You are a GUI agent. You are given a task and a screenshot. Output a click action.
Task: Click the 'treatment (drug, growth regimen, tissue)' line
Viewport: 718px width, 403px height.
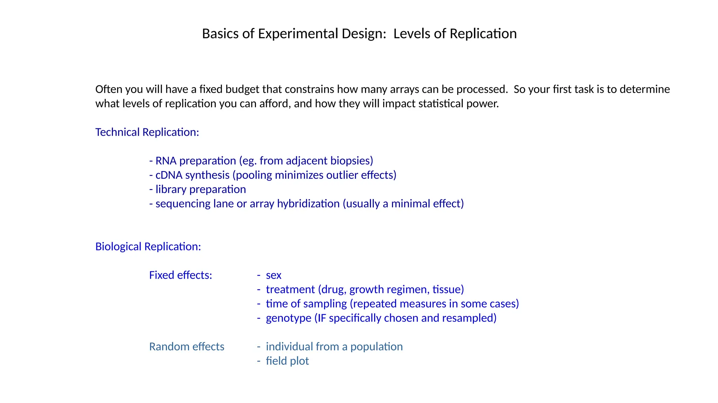pos(365,290)
